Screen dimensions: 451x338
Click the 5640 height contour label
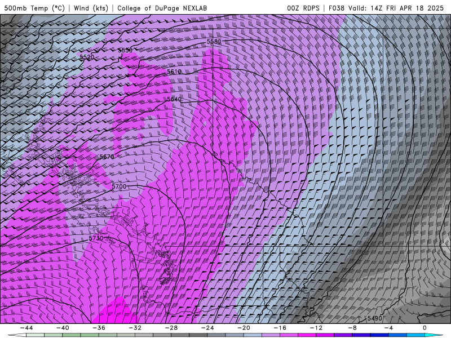click(x=174, y=99)
